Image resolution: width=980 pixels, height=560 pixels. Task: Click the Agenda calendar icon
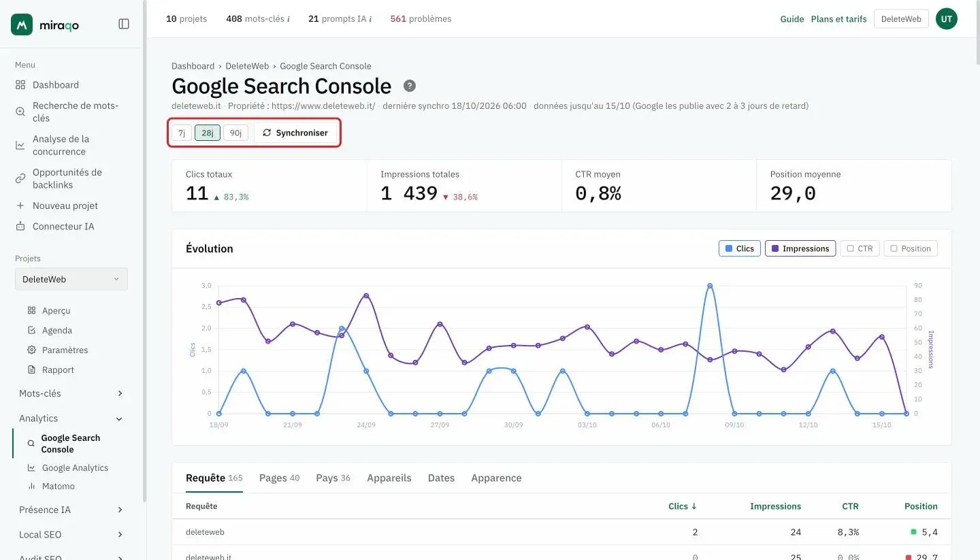(31, 330)
